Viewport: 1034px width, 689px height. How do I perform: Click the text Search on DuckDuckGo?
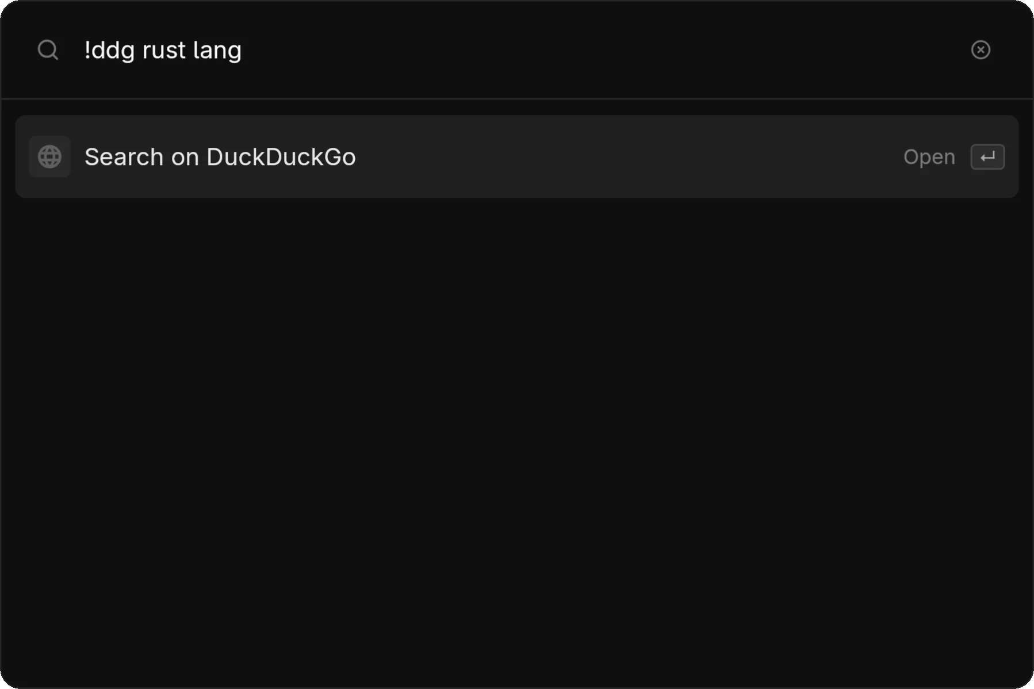point(221,156)
